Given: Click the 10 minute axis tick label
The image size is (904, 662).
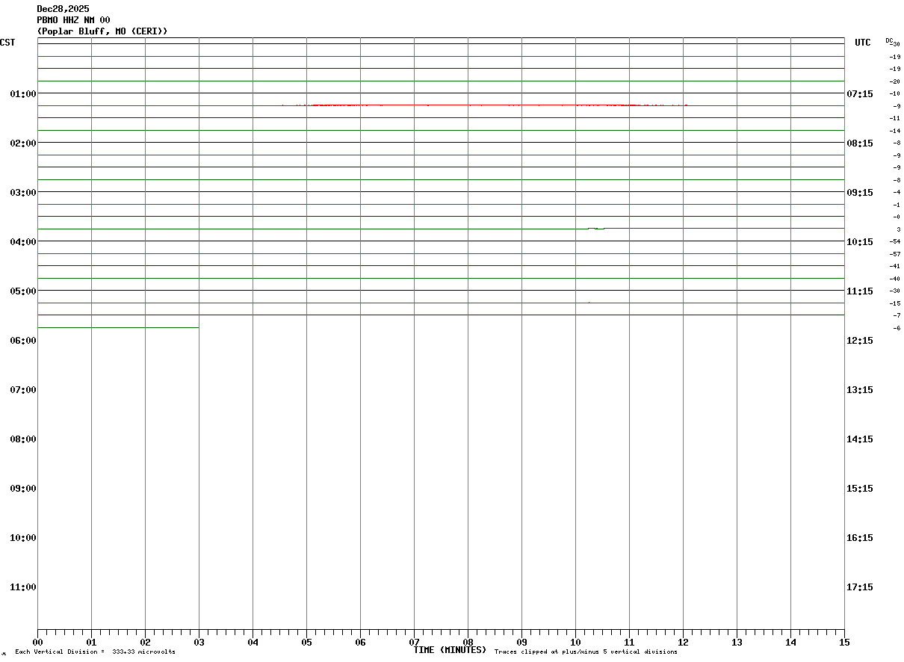Looking at the screenshot, I should tap(575, 643).
